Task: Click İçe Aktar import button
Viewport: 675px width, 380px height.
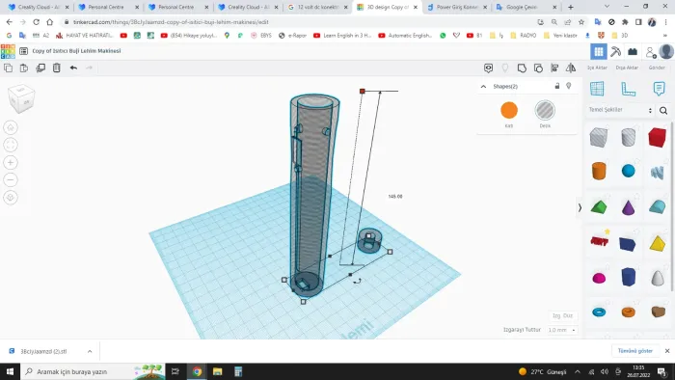Action: (x=597, y=68)
